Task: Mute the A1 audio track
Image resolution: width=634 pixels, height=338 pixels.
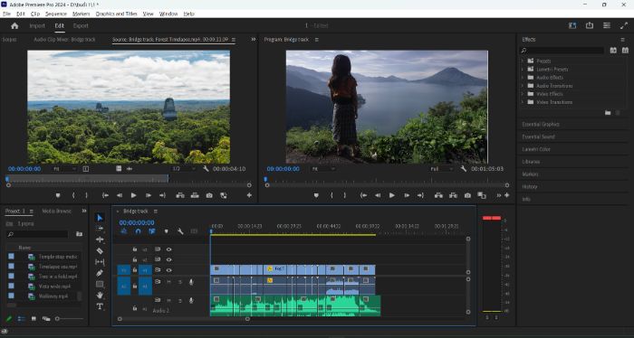Action: point(168,282)
